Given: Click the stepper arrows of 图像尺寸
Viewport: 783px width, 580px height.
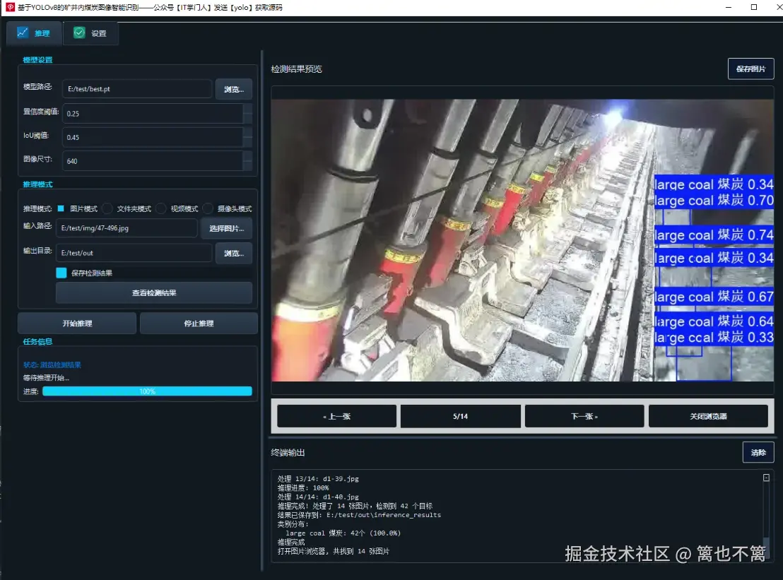Looking at the screenshot, I should point(247,161).
